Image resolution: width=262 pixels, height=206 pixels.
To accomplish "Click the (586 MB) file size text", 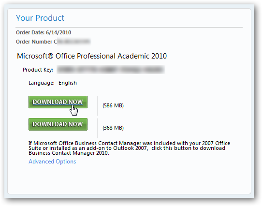I will coord(113,105).
